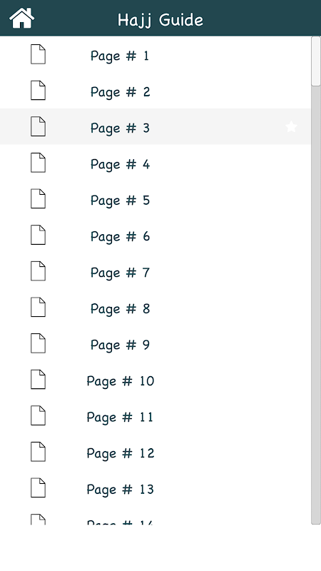
Task: Choose Page # 13 from the list
Action: pos(155,488)
